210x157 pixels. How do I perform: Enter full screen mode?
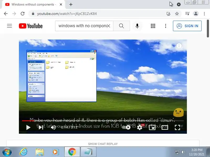177,127
